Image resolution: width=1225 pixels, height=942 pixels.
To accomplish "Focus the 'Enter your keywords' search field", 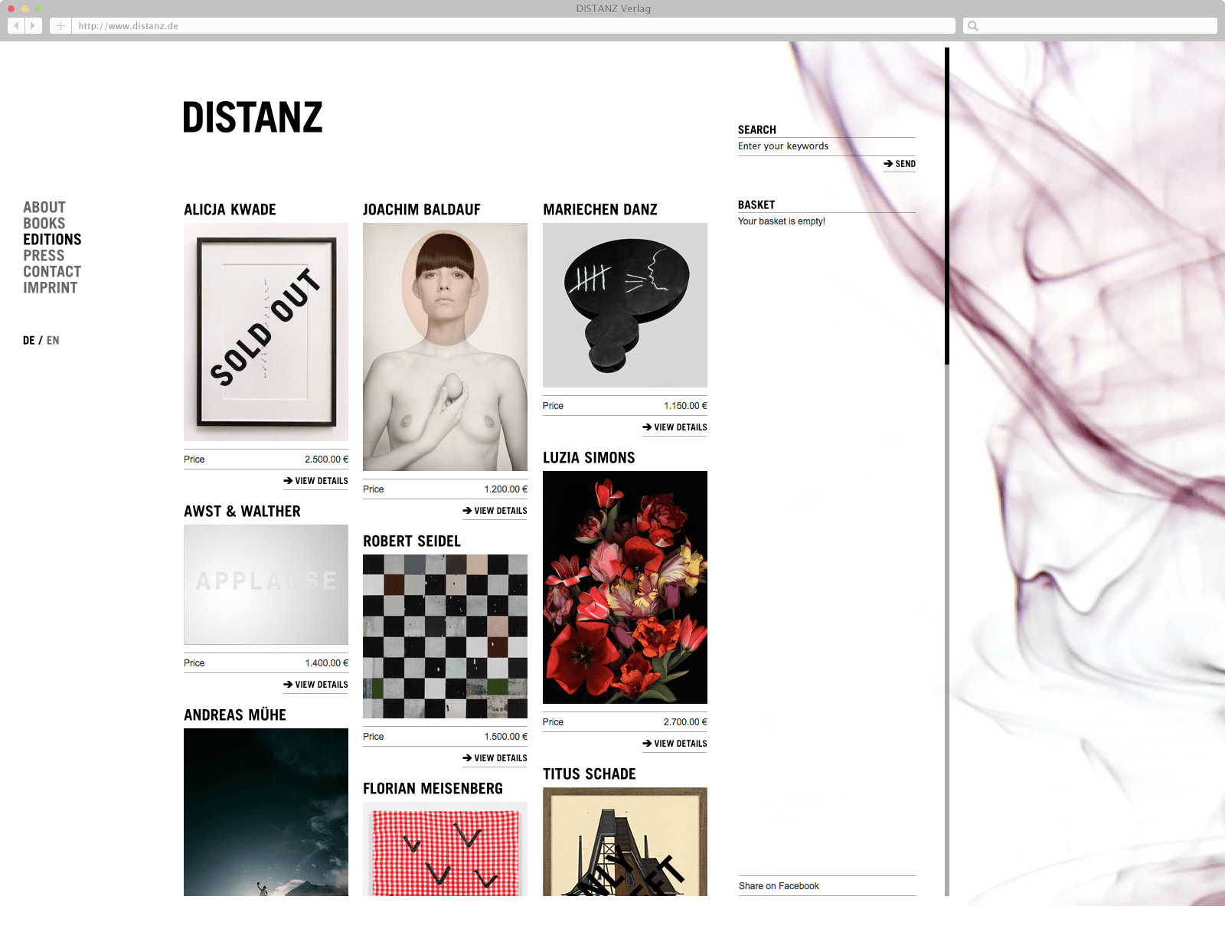I will point(827,146).
